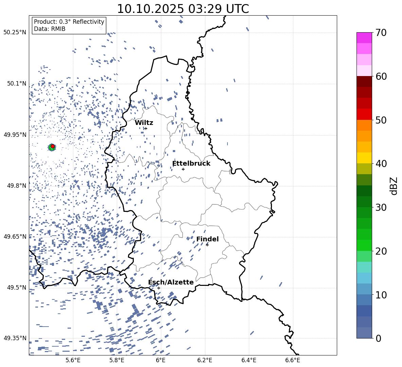The width and height of the screenshot is (402, 367).
Task: Click the colorbar tick label 50
Action: [381, 120]
